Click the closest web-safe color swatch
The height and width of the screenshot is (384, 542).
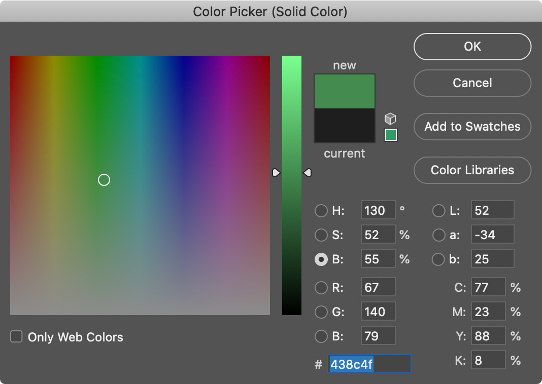[390, 135]
